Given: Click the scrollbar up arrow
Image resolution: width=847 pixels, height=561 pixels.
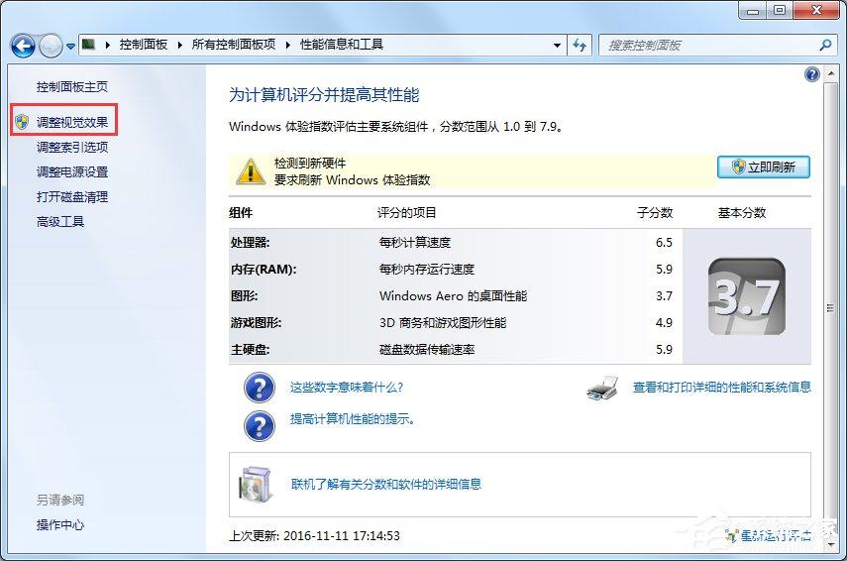Looking at the screenshot, I should coord(831,74).
